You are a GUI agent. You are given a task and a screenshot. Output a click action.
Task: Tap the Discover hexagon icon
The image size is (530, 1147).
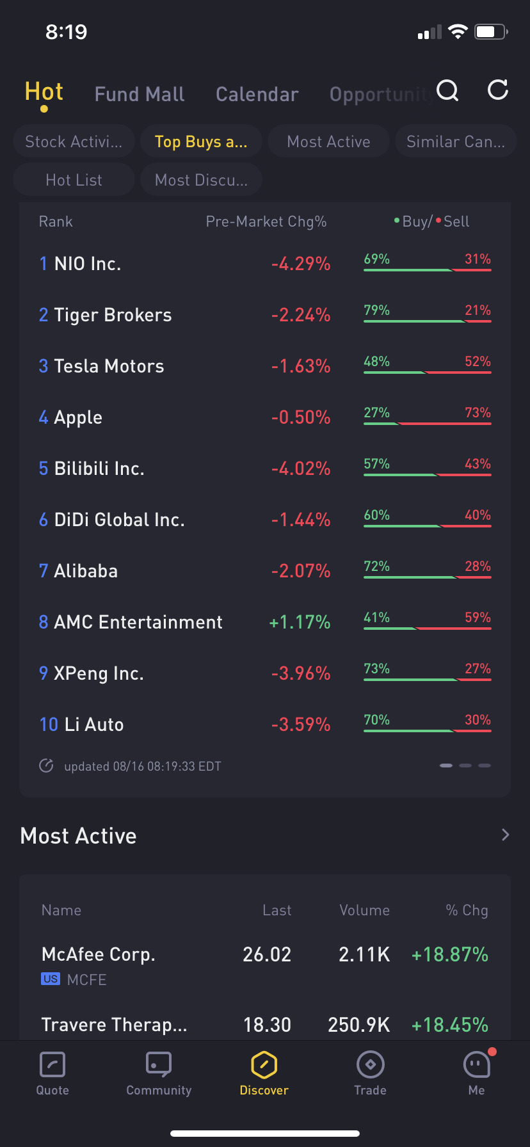(264, 1066)
